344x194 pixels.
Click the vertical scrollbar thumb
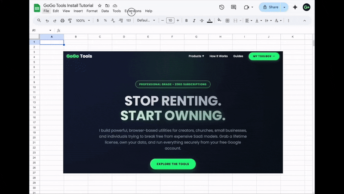coord(313,43)
